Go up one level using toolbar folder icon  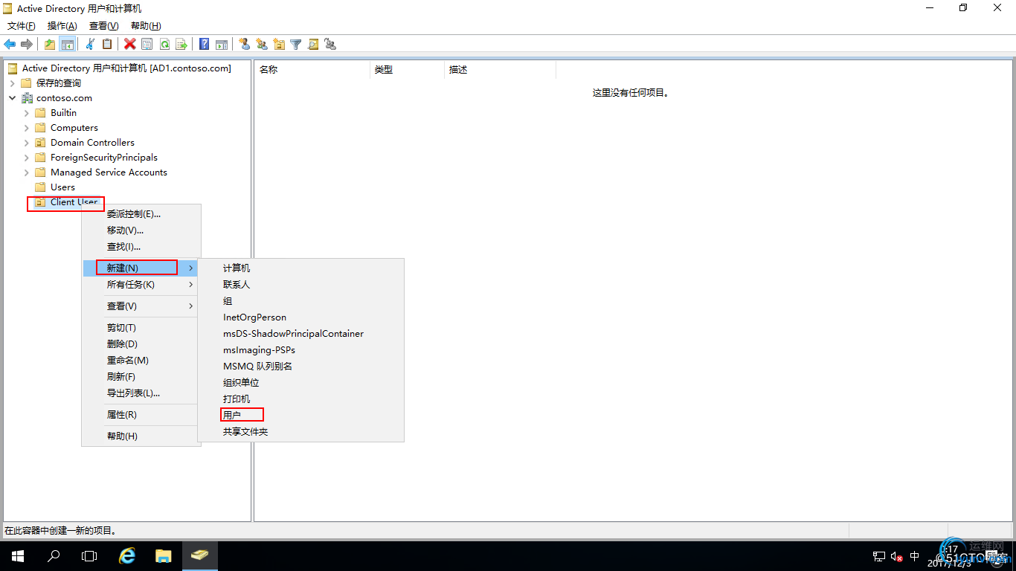(x=50, y=44)
